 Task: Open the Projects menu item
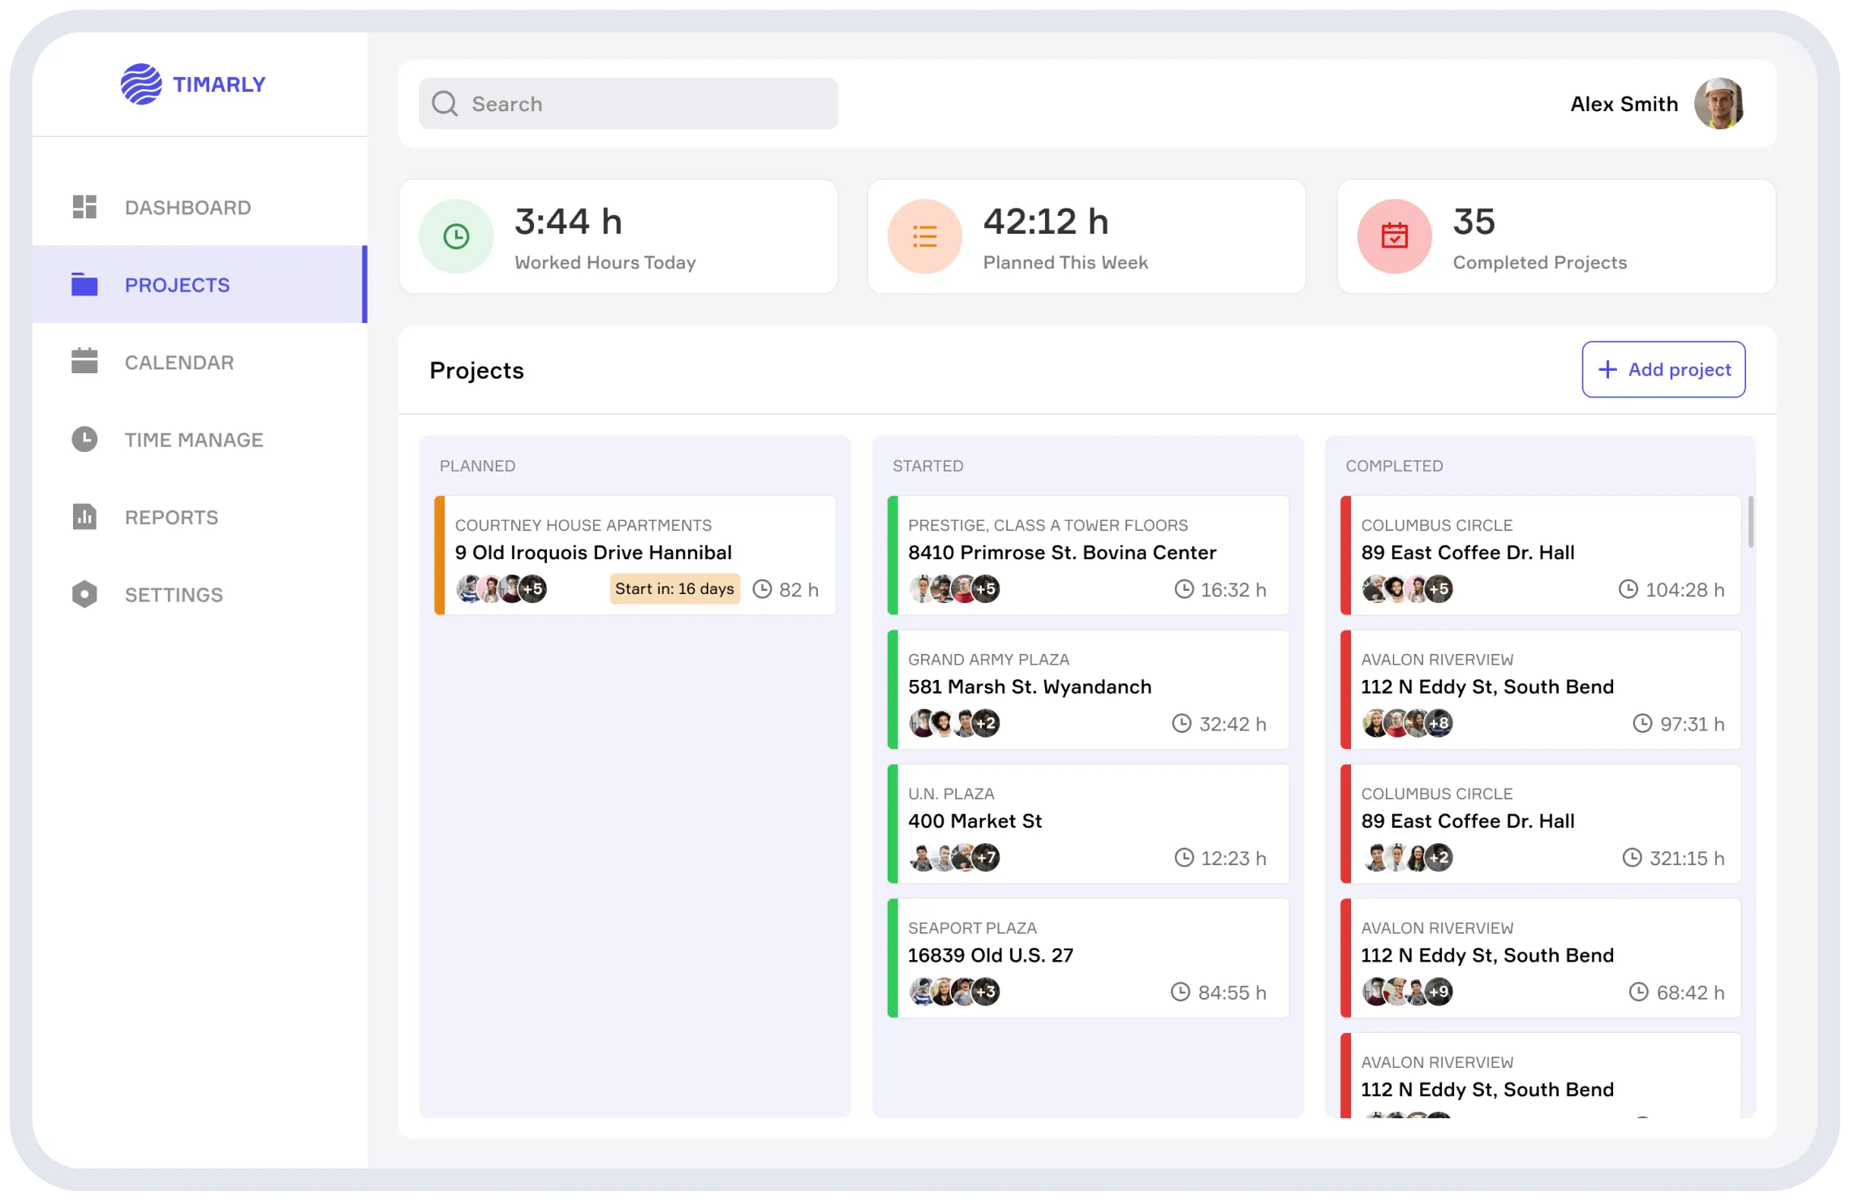point(177,285)
